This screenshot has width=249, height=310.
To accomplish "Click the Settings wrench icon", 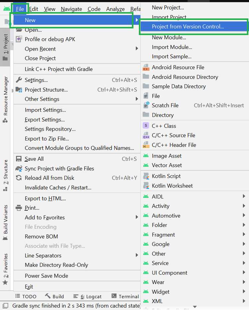I will 19,80.
